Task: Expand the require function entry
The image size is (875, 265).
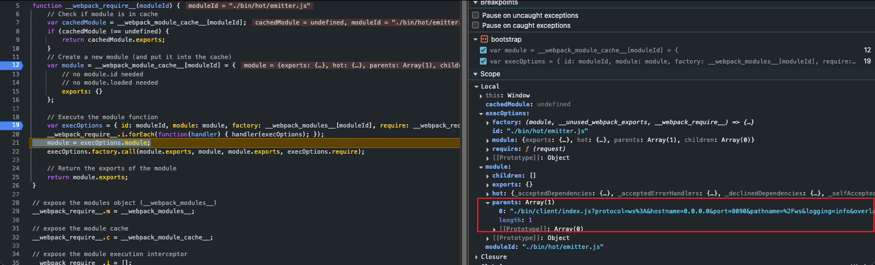Action: tap(488, 149)
